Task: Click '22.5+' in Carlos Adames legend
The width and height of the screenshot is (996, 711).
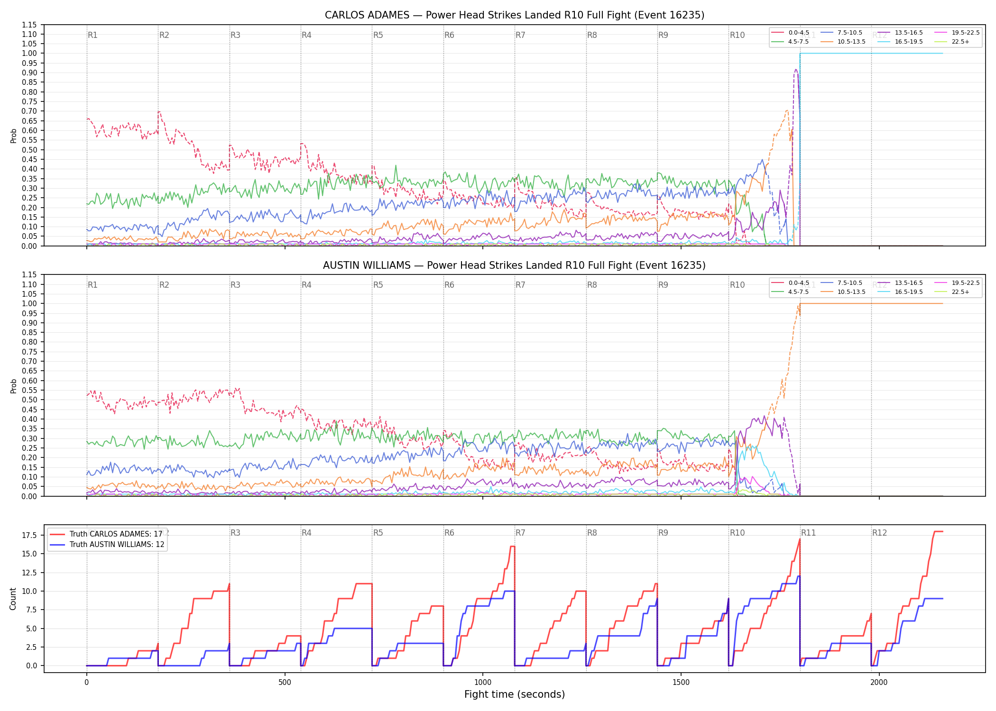Action: 960,42
